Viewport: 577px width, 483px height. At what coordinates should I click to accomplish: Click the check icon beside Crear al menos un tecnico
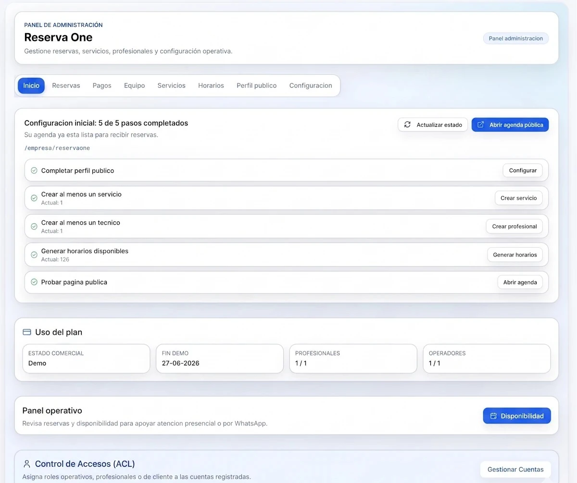pos(34,226)
